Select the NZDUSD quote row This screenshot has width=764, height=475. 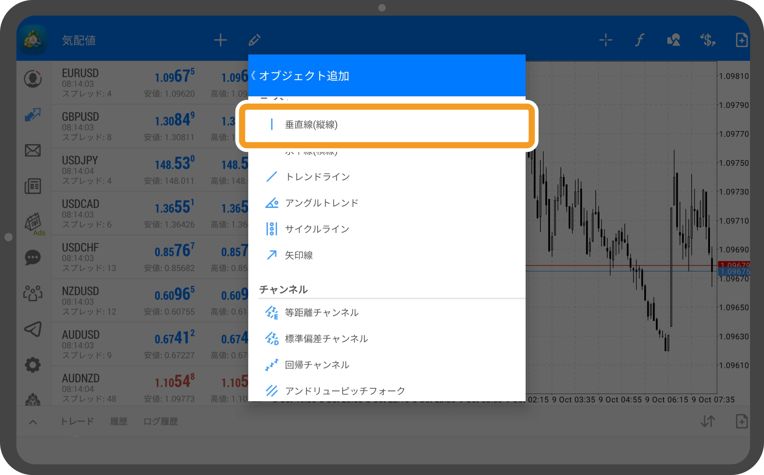click(150, 301)
